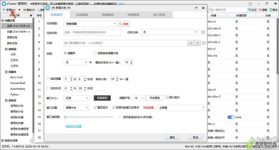This screenshot has width=279, height=150.
Task: Play the reminder sound preview triangle
Action: [91, 63]
